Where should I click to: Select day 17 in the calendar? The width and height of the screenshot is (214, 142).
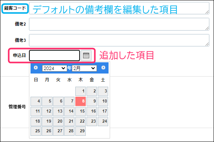click(103, 111)
